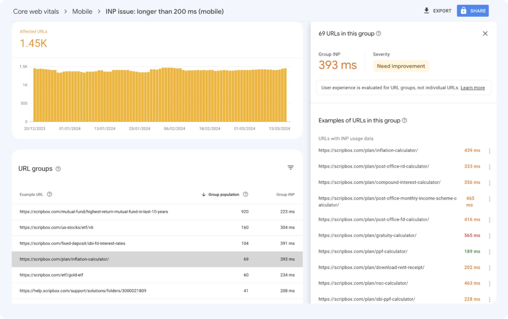Click example URL post-office-rd-calculator
Image resolution: width=508 pixels, height=319 pixels.
coord(374,166)
